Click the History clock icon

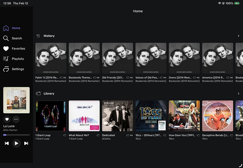38,36
